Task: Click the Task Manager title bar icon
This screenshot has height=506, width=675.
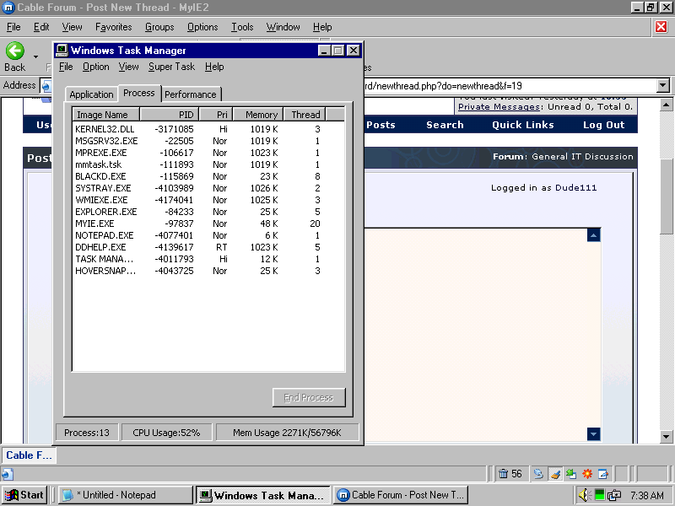Action: (62, 51)
